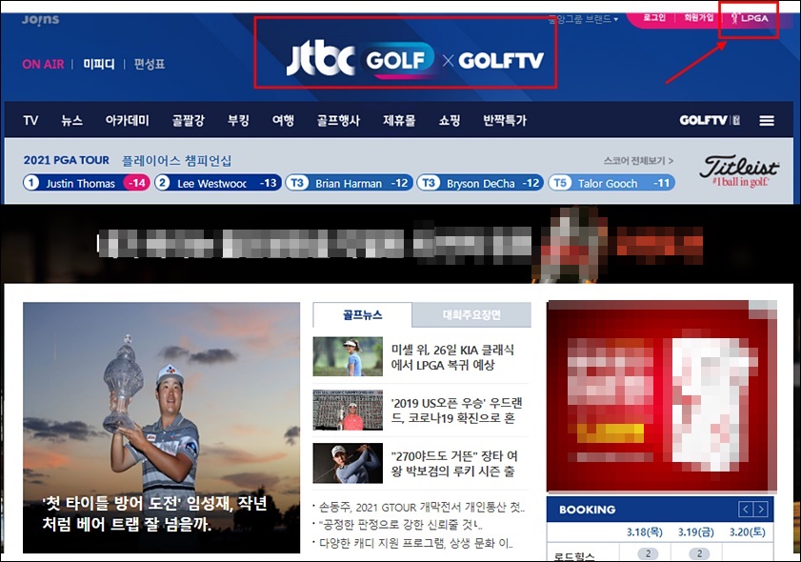Open 부킹 menu
The height and width of the screenshot is (562, 801).
click(238, 121)
